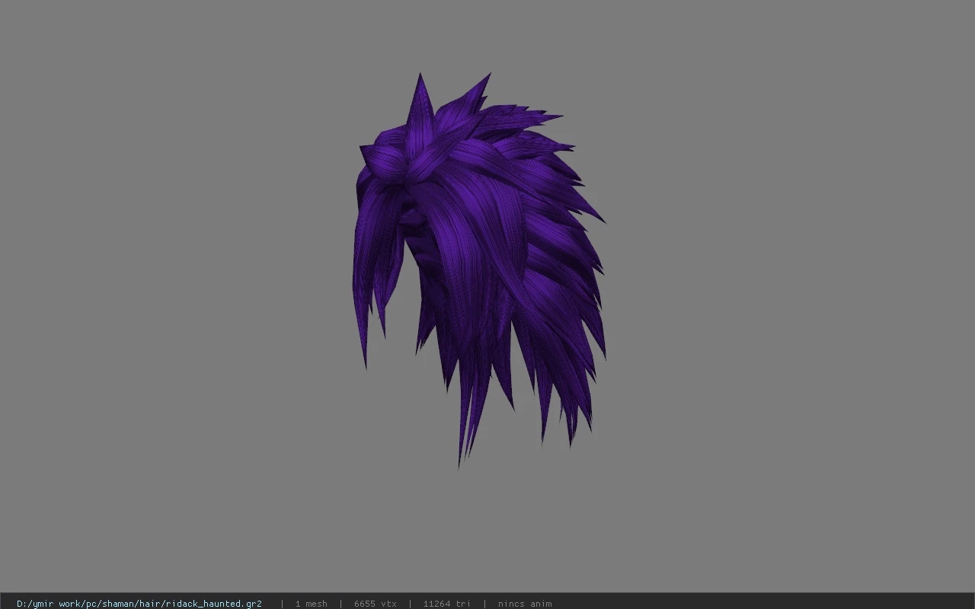Click the '6655 vtx' vertex count
Viewport: 975px width, 609px height.
(x=375, y=604)
